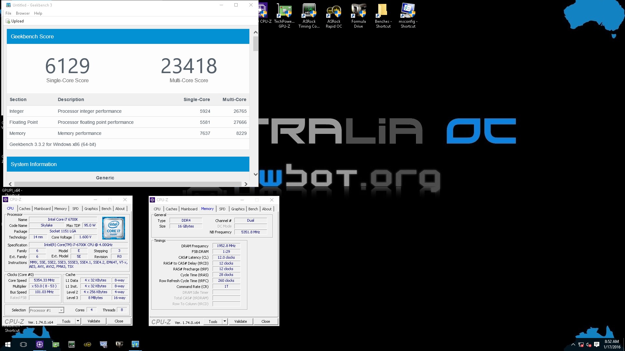Screen dimensions: 625x351
Task: Select the ASRock Rapid OC taskbar icon
Action: point(88,344)
